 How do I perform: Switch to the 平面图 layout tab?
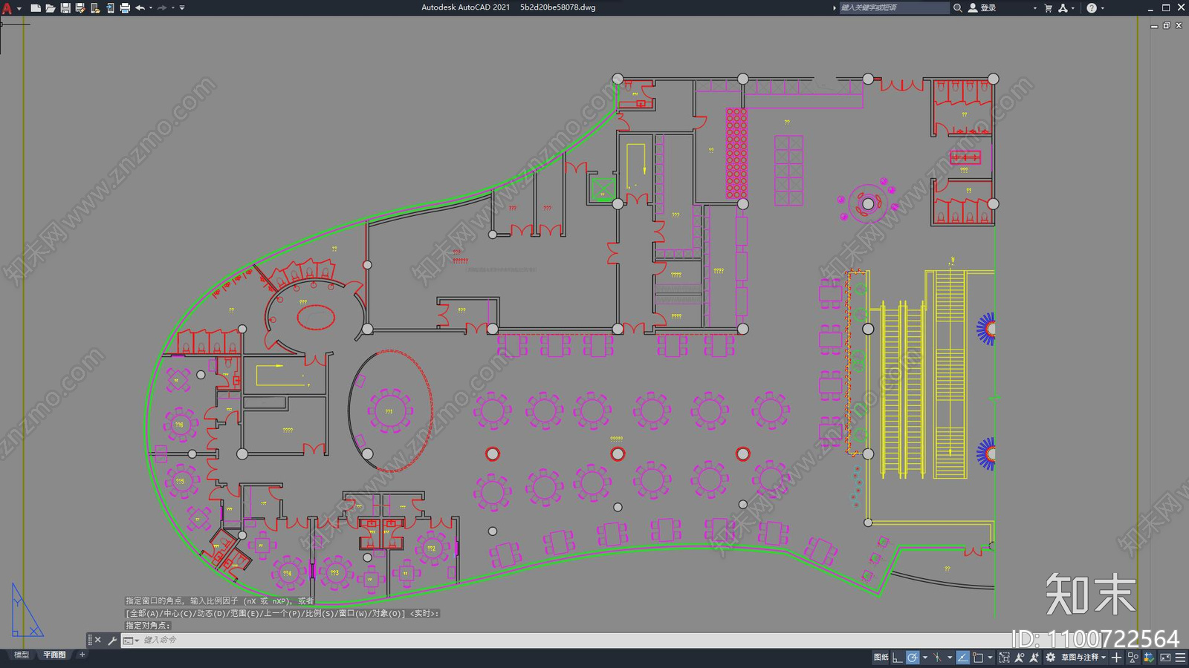[54, 655]
